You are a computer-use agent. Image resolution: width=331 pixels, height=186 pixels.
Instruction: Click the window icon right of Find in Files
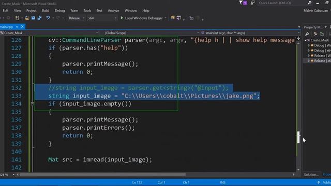(179, 18)
